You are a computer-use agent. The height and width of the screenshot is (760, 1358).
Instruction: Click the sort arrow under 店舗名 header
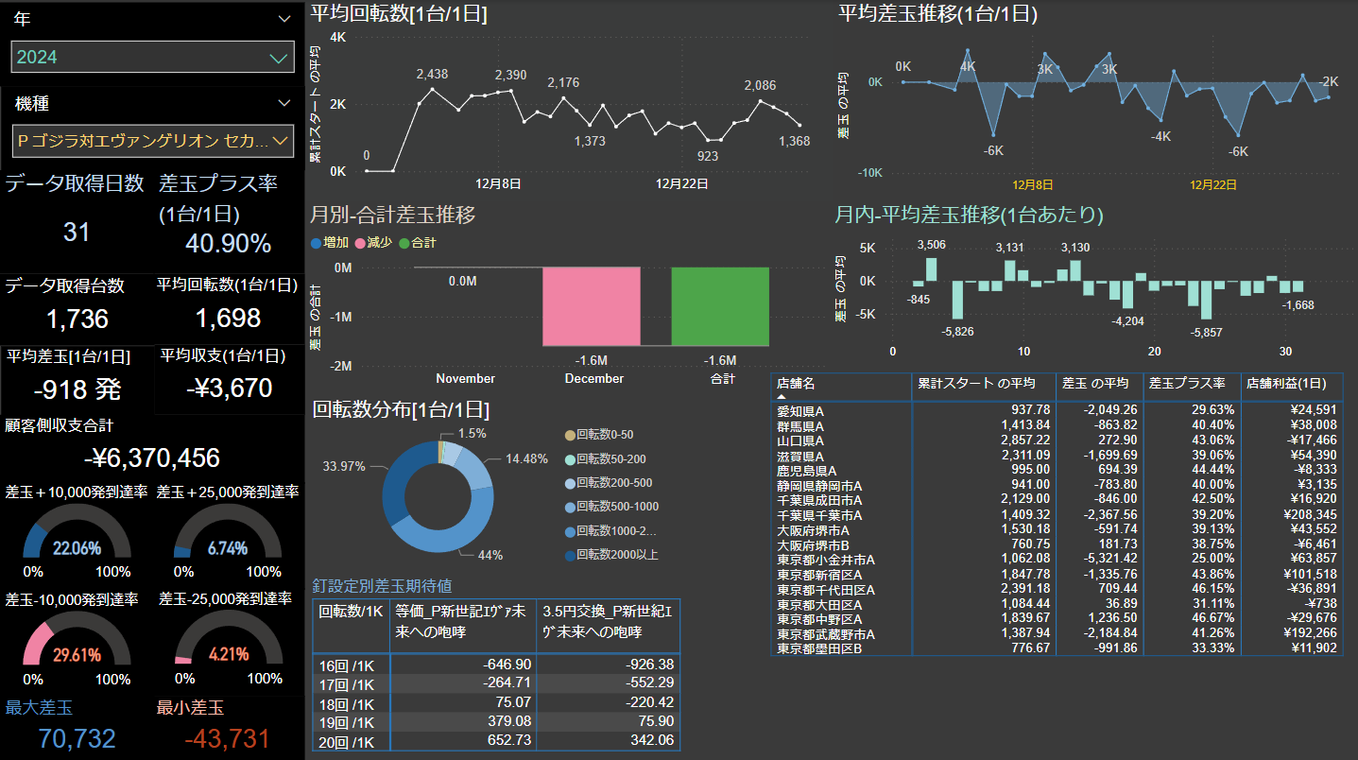[782, 397]
